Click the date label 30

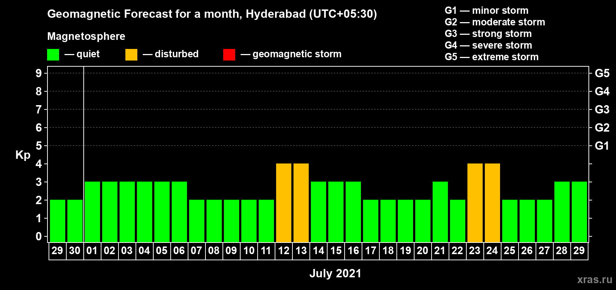[x=75, y=251]
